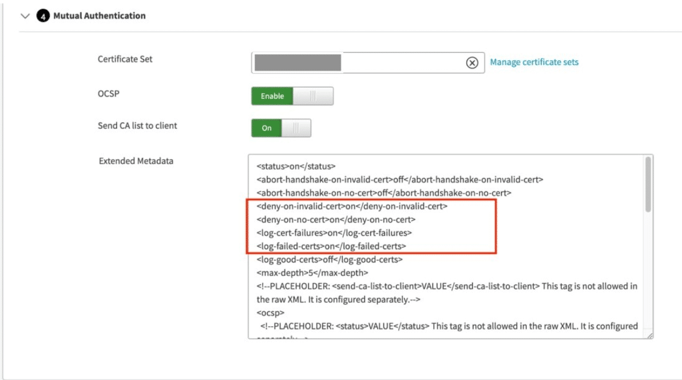The image size is (682, 380).
Task: Place cursor on deny-on-no-cert line
Action: coord(336,220)
